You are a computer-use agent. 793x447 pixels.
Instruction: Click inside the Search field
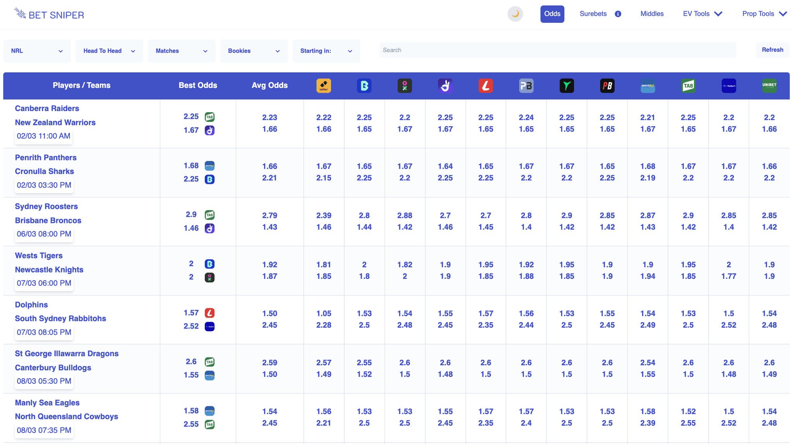[x=558, y=50]
